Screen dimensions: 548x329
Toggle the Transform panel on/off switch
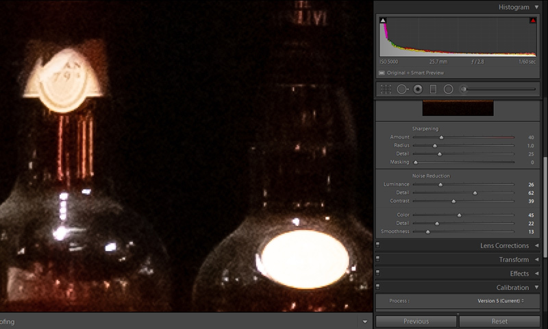377,260
